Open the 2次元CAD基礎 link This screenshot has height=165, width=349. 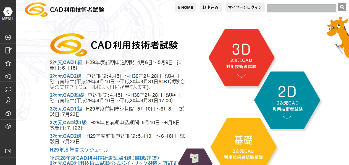[67, 95]
